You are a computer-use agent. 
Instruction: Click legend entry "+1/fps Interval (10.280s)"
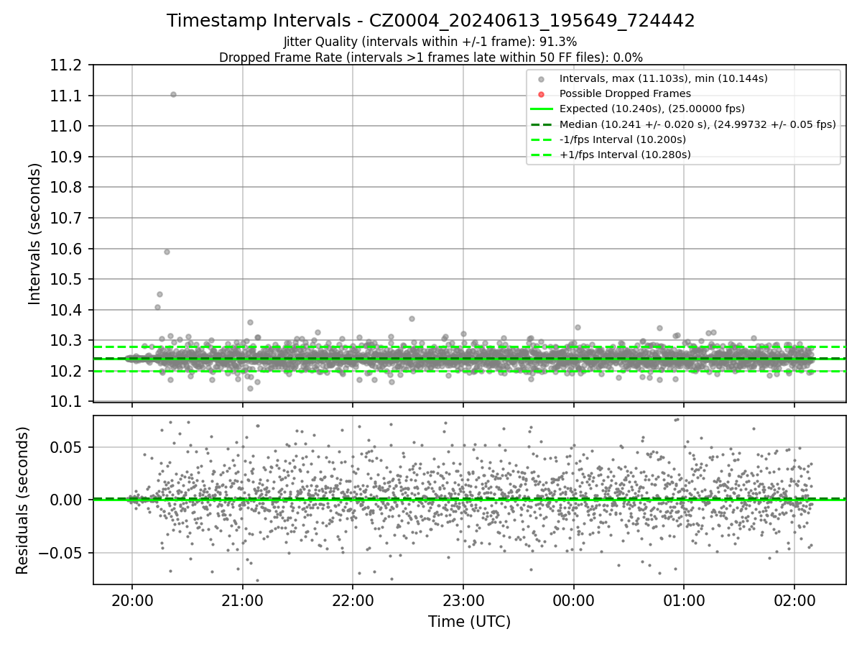pos(625,155)
